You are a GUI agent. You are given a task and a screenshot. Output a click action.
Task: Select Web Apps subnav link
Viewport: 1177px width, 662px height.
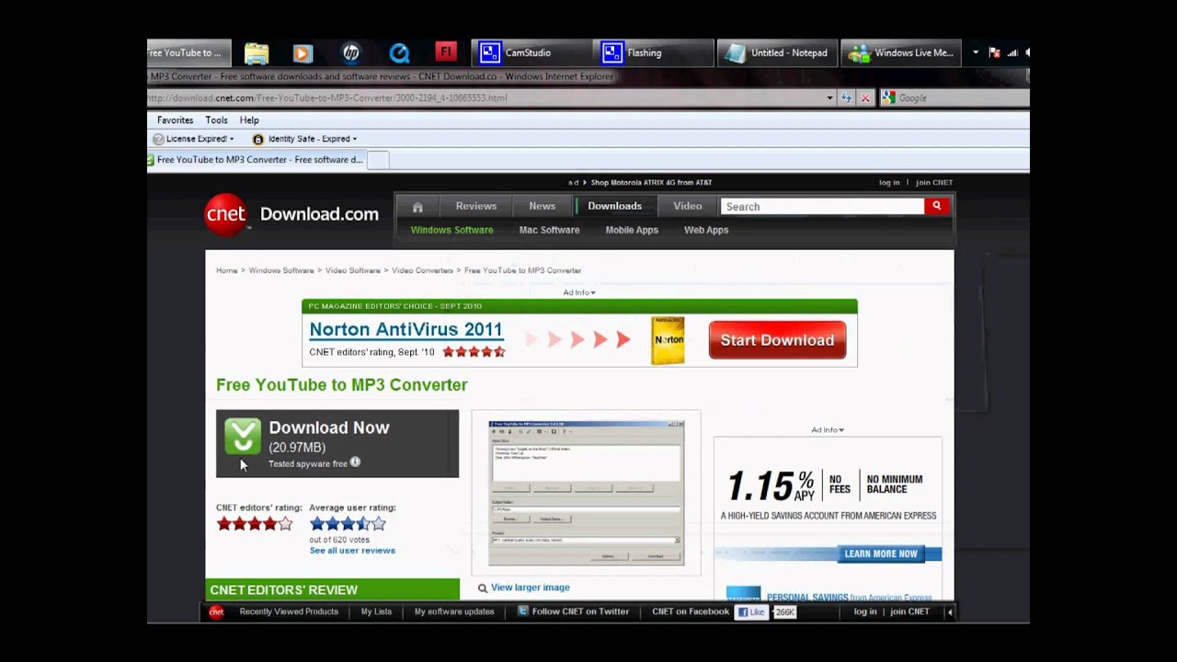[x=706, y=230]
